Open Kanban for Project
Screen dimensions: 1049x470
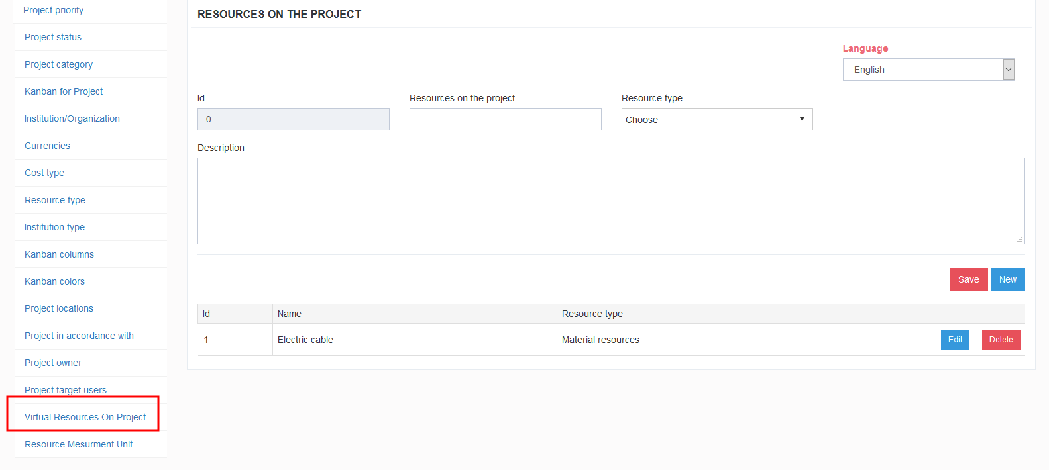tap(64, 91)
